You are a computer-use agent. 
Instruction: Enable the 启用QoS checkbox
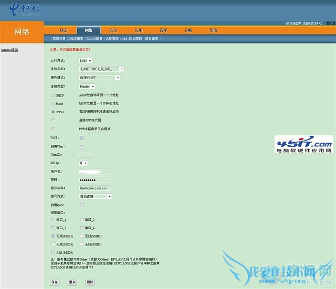[82, 205]
